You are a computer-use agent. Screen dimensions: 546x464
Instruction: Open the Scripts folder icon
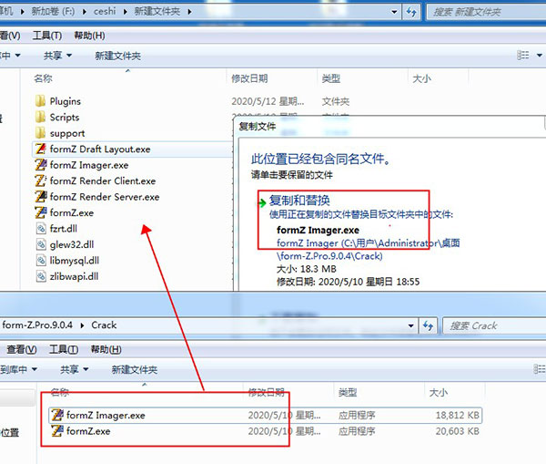click(40, 117)
